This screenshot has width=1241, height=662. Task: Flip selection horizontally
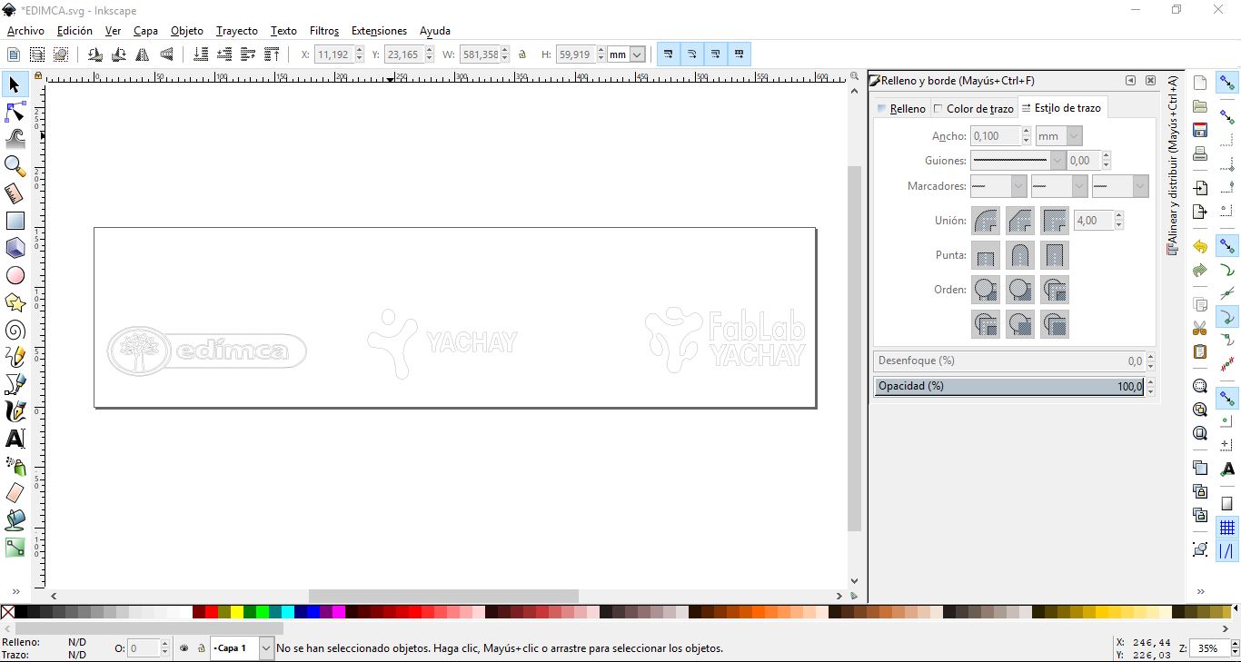143,54
